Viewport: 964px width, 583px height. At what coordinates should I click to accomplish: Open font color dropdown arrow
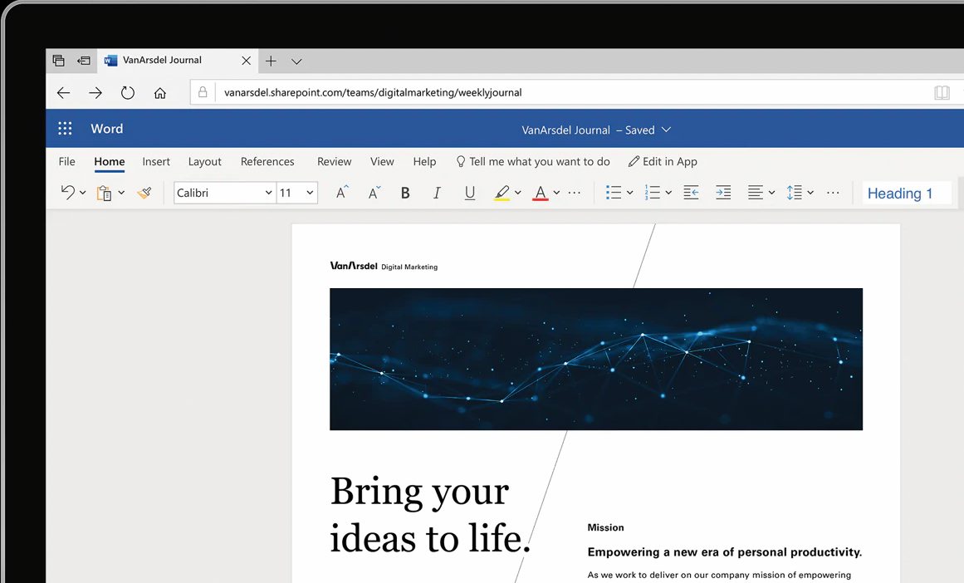pyautogui.click(x=556, y=193)
